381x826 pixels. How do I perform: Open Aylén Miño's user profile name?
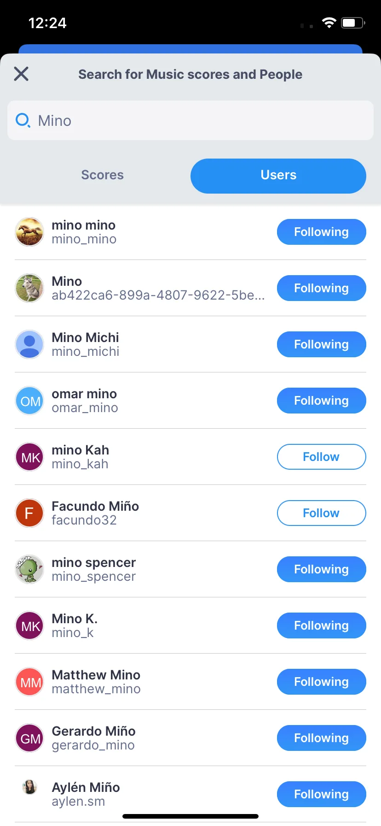tap(86, 787)
